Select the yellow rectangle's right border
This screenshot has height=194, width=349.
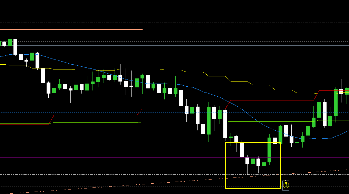281,165
